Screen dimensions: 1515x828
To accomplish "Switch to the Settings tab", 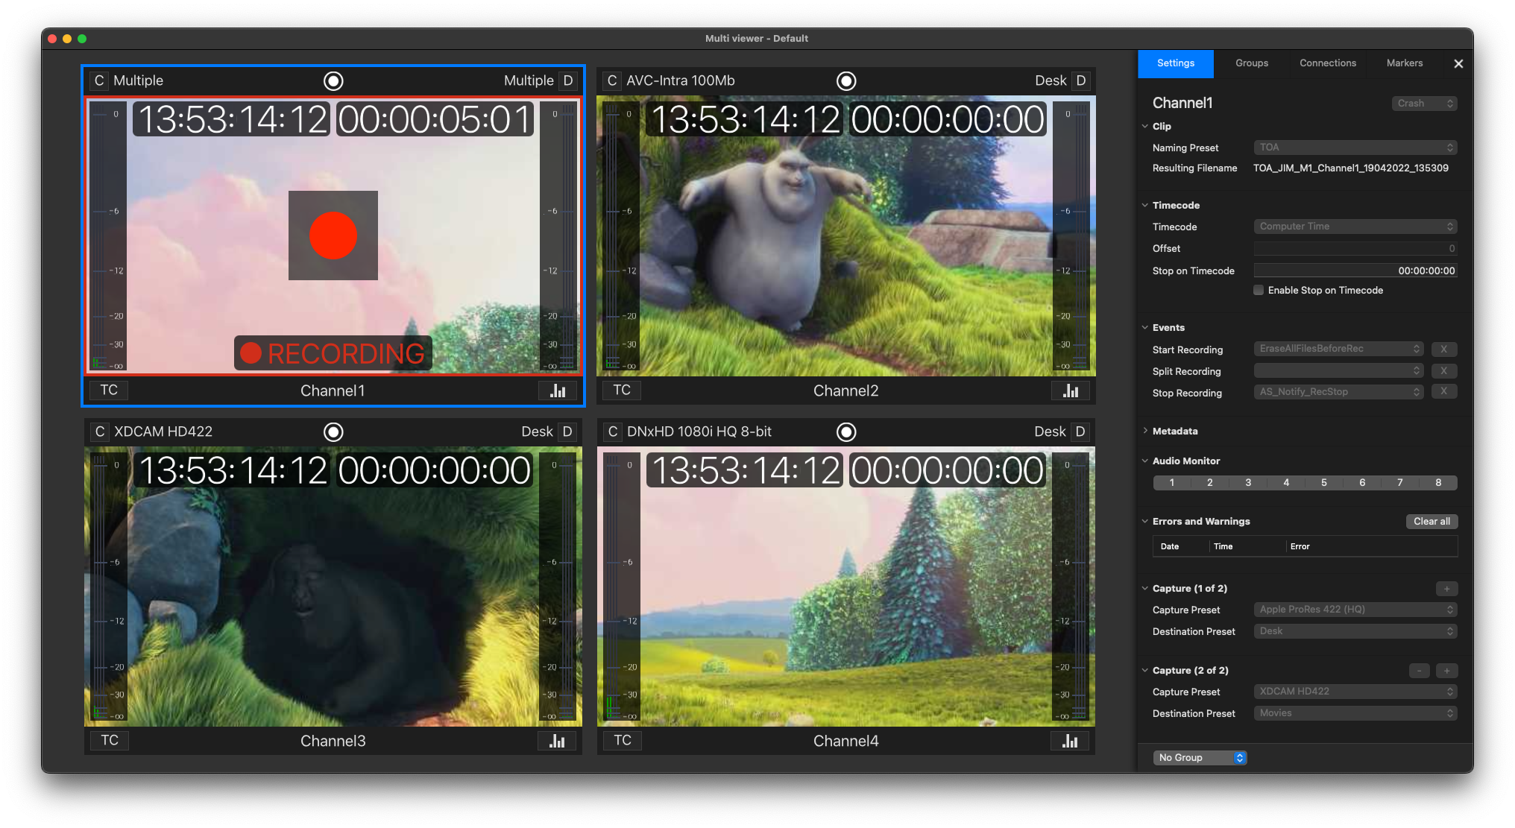I will pyautogui.click(x=1176, y=63).
